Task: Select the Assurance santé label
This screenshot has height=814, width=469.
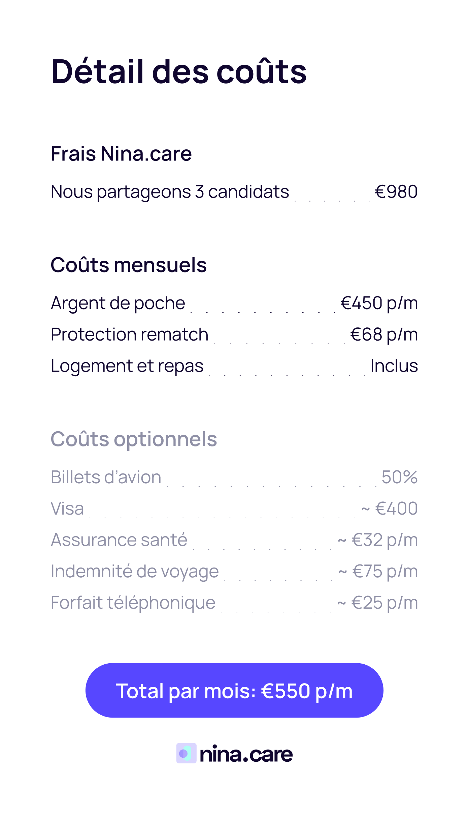Action: click(119, 540)
